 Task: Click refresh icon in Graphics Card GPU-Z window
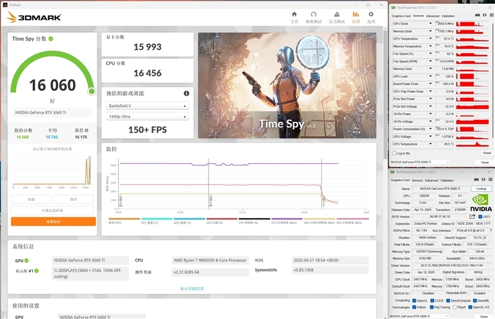pos(483,179)
